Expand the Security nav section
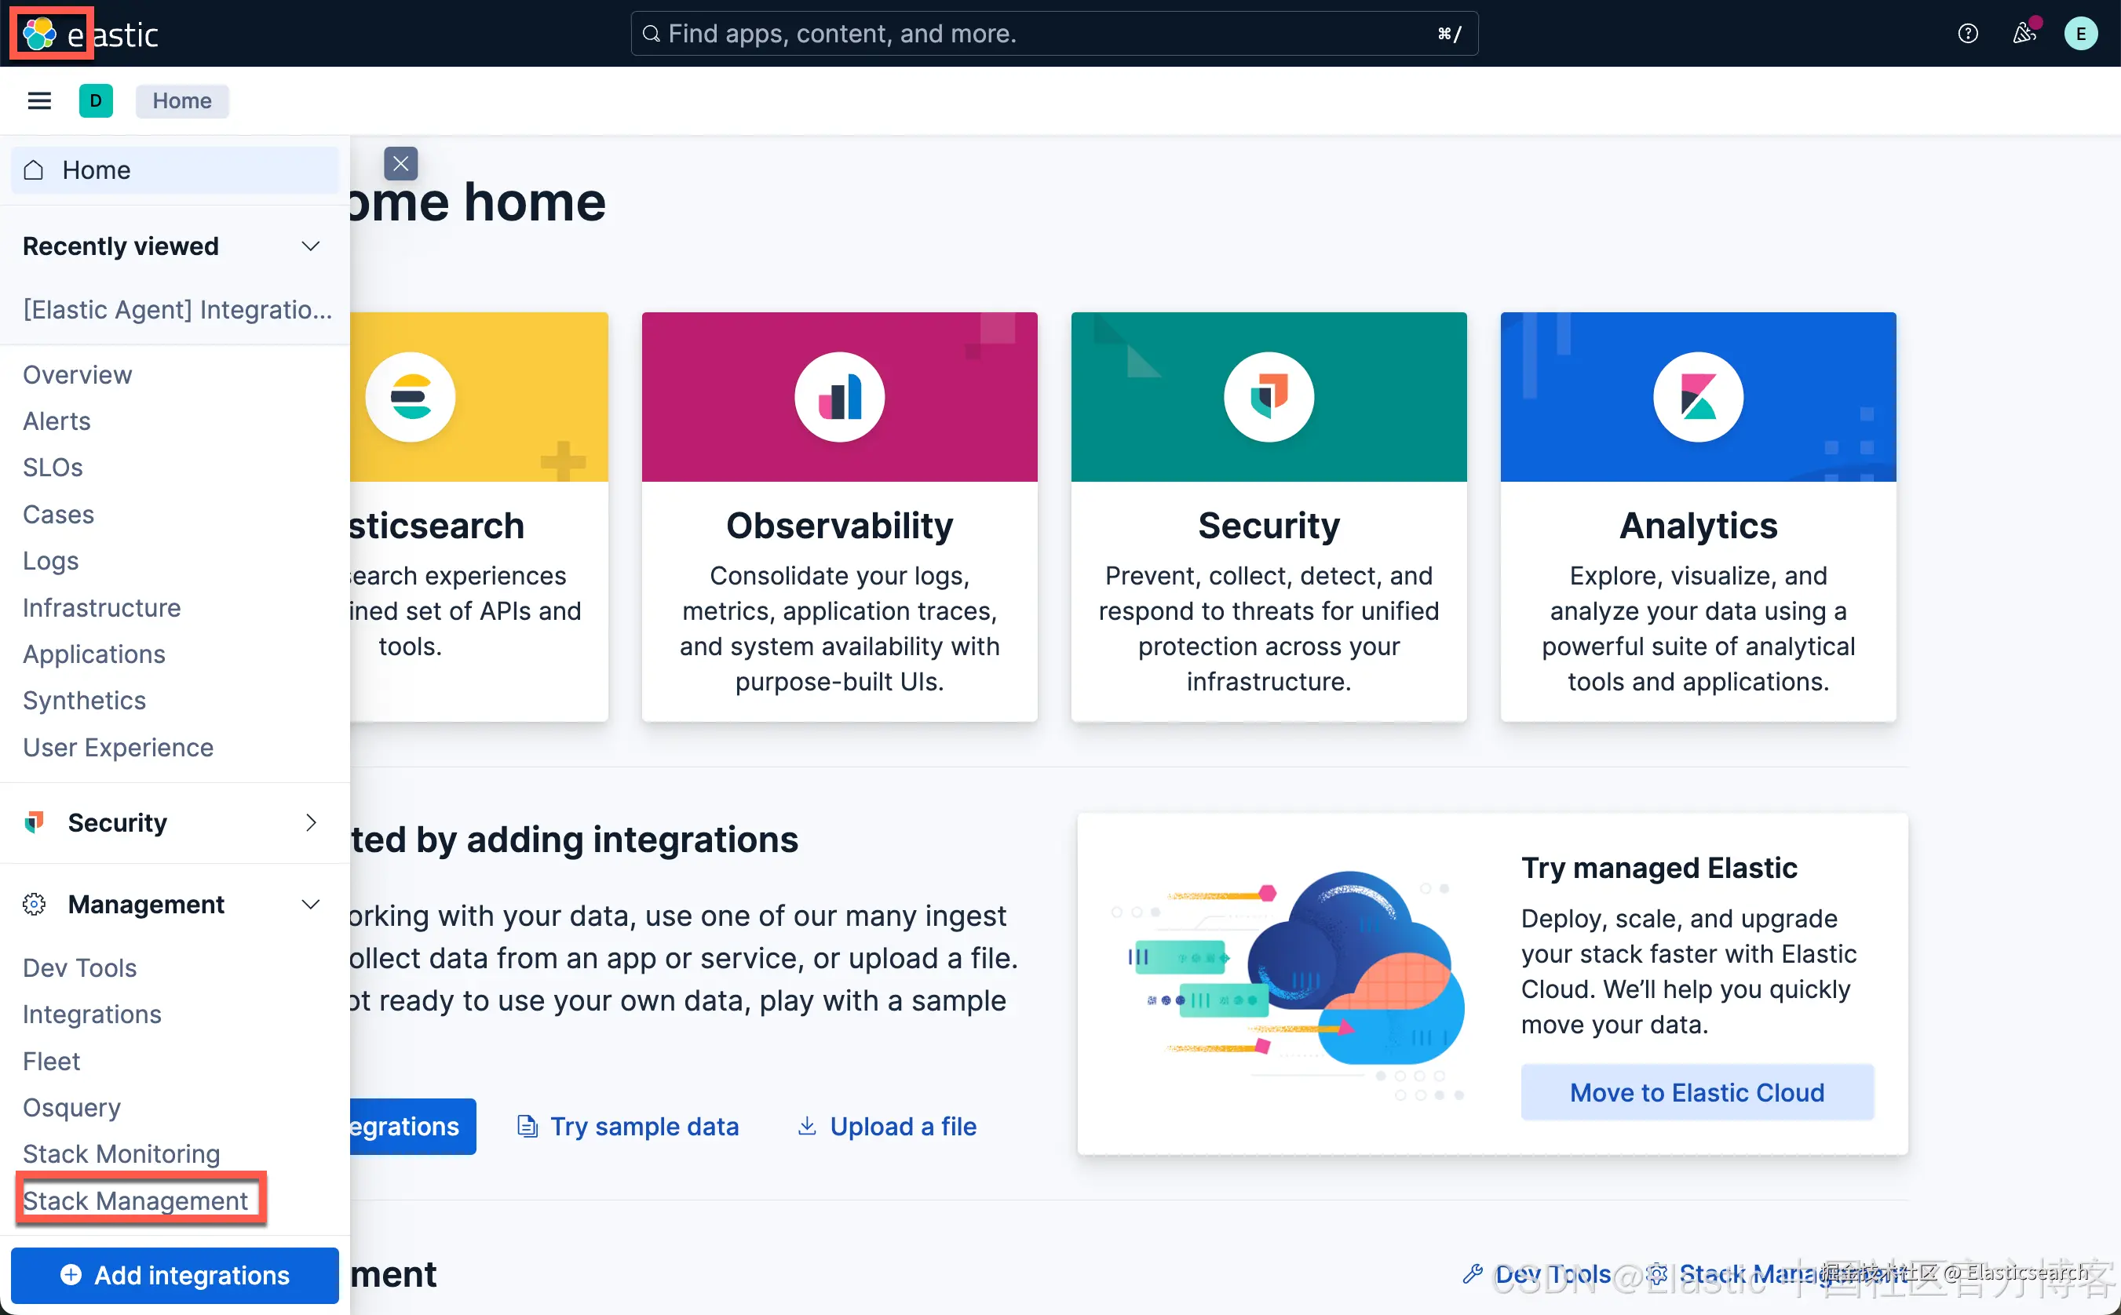Viewport: 2121px width, 1315px height. click(311, 823)
